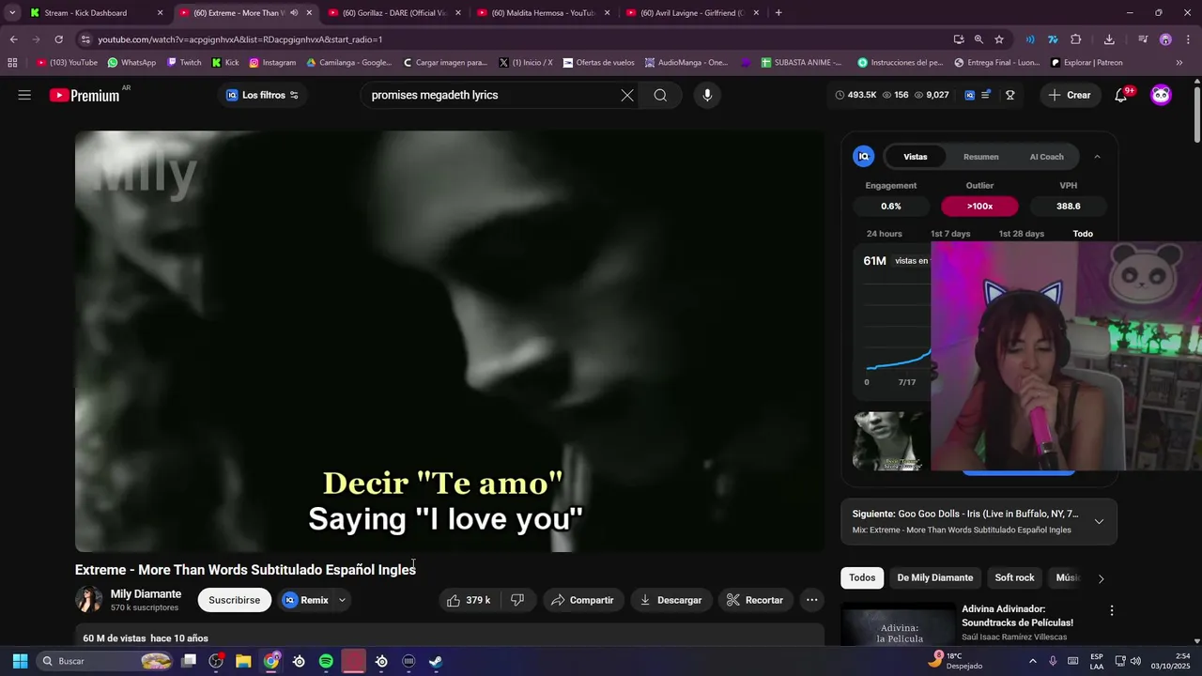Open the browser extensions puzzle icon
The image size is (1202, 676).
[x=1076, y=39]
